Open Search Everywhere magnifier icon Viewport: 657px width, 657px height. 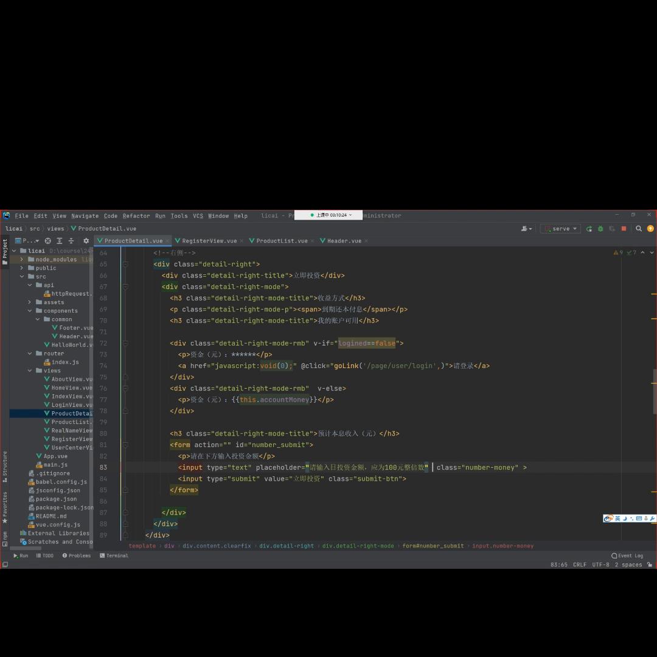pyautogui.click(x=639, y=229)
